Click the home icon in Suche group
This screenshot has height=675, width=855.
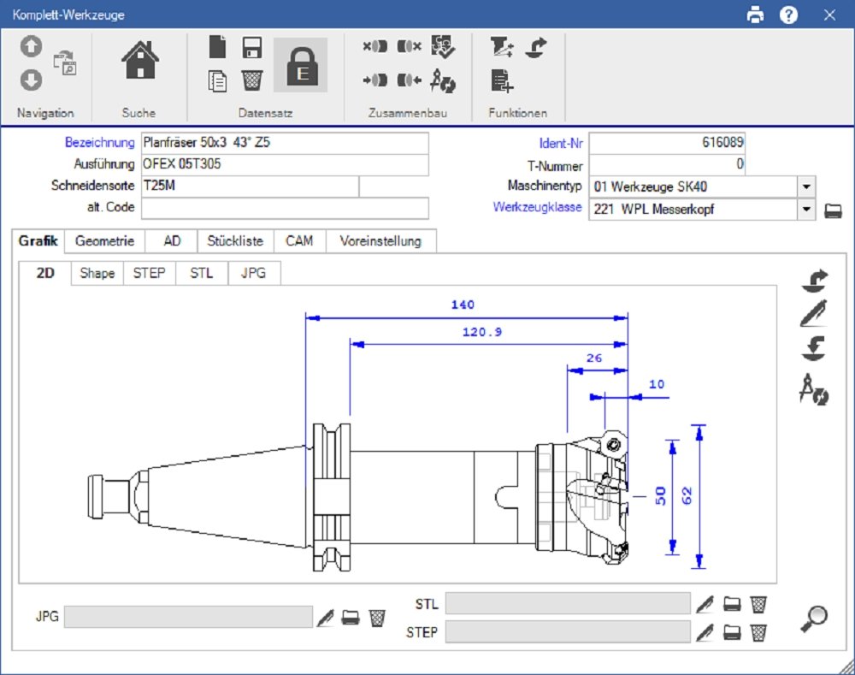(139, 62)
